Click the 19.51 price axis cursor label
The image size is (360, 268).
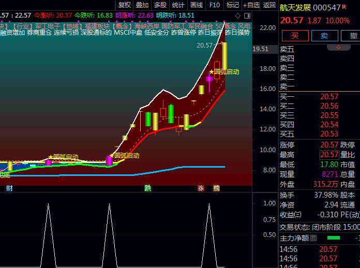point(260,49)
